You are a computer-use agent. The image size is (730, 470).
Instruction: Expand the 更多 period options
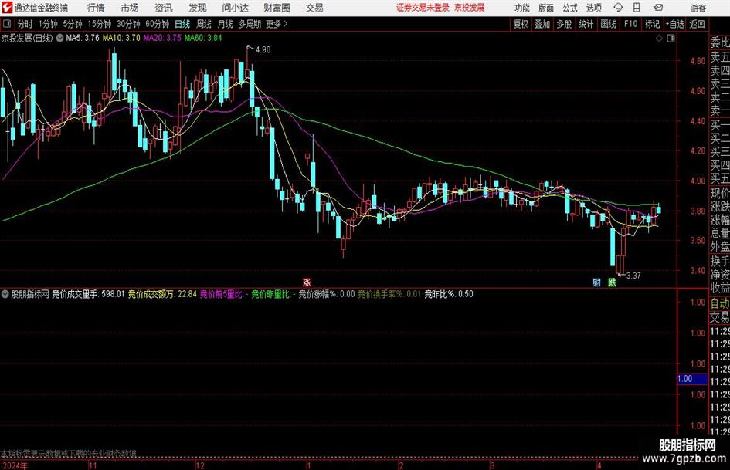[277, 24]
